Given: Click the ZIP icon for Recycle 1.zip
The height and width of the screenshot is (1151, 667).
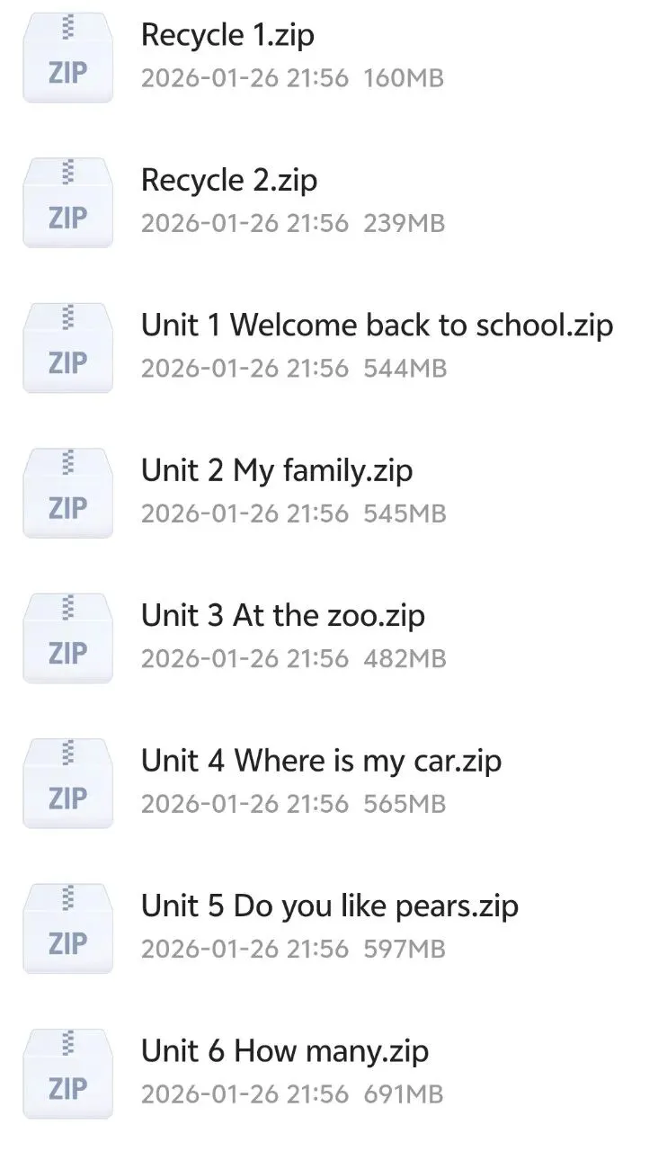Looking at the screenshot, I should (67, 58).
